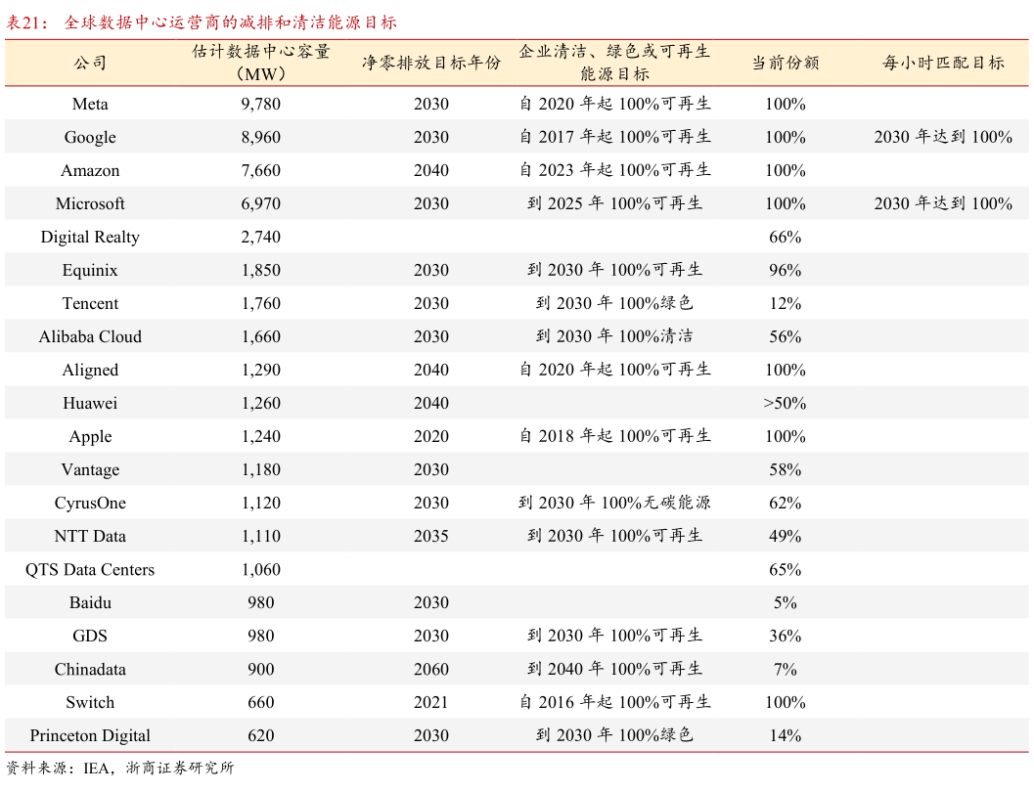This screenshot has height=792, width=1034.
Task: Select the 9,780 capacity value
Action: click(x=261, y=104)
